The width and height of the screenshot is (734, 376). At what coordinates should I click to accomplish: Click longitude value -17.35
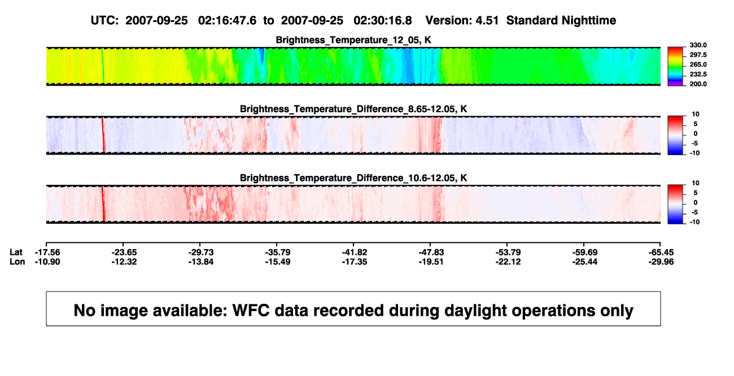tap(354, 262)
